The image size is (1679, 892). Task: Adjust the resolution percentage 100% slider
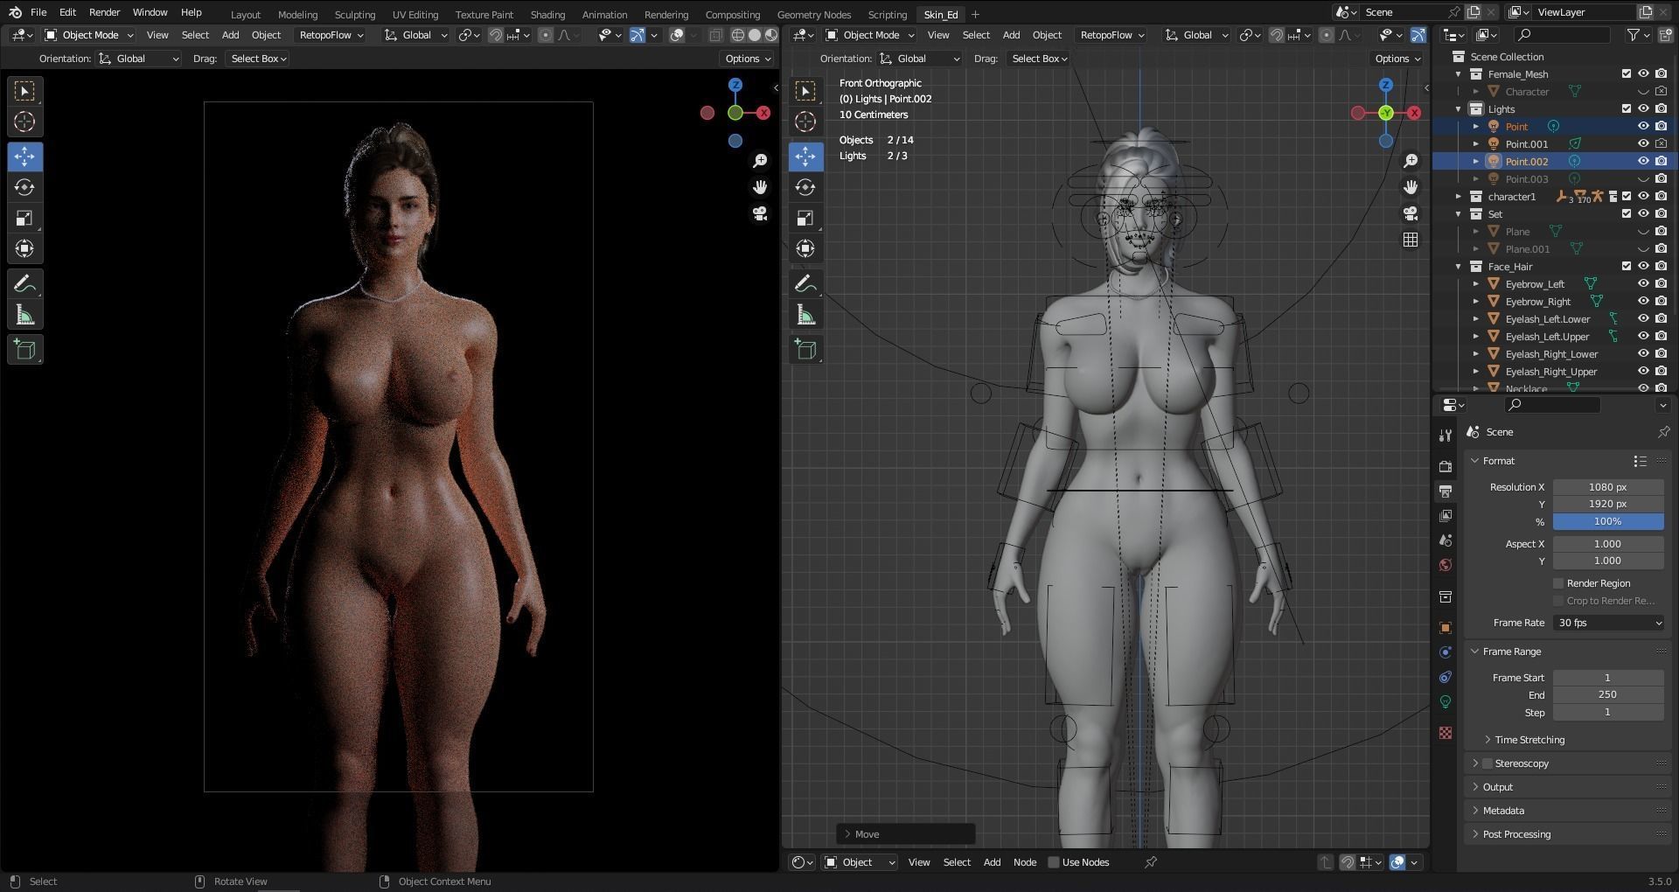point(1608,522)
